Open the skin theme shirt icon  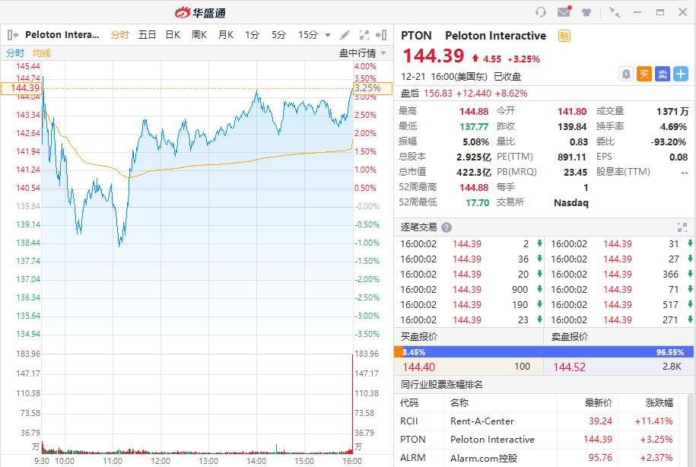[586, 12]
